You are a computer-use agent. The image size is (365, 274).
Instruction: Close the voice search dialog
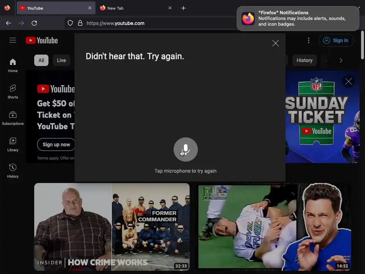tap(276, 43)
